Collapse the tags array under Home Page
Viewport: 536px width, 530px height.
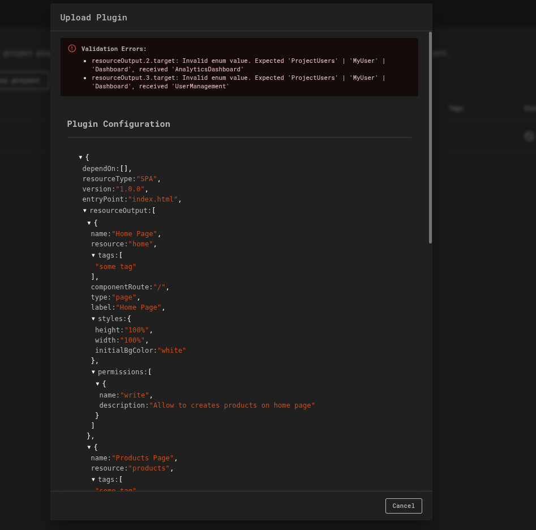pos(93,255)
